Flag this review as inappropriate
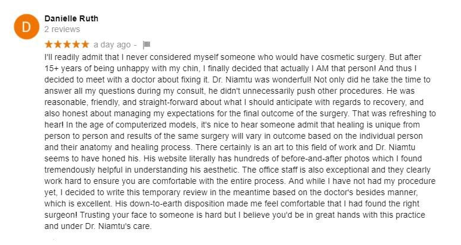Image resolution: width=461 pixels, height=245 pixels. 147,44
